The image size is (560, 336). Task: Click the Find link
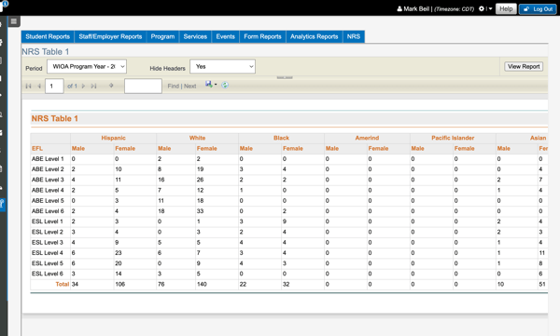pyautogui.click(x=174, y=86)
